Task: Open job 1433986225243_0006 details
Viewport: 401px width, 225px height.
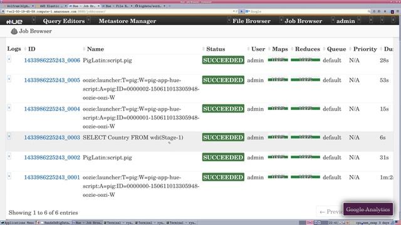Action: (52, 60)
